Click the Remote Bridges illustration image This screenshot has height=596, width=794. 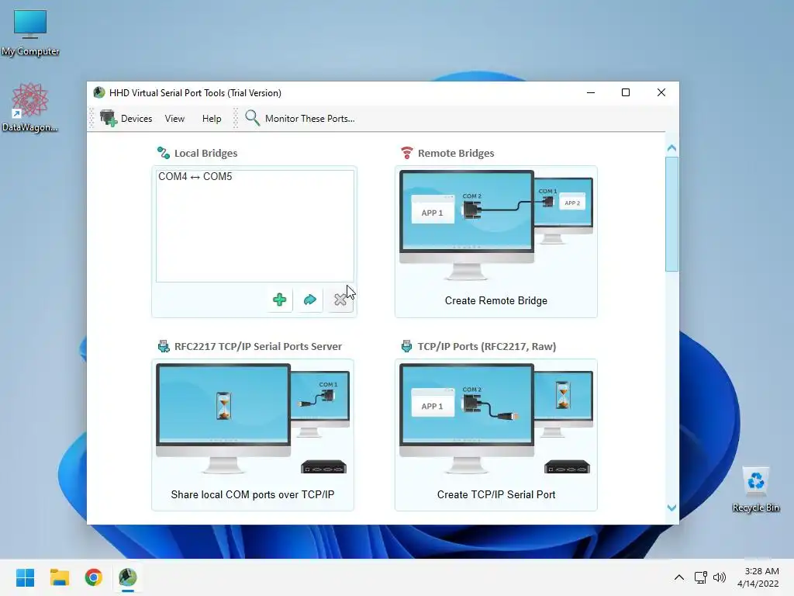(x=496, y=226)
